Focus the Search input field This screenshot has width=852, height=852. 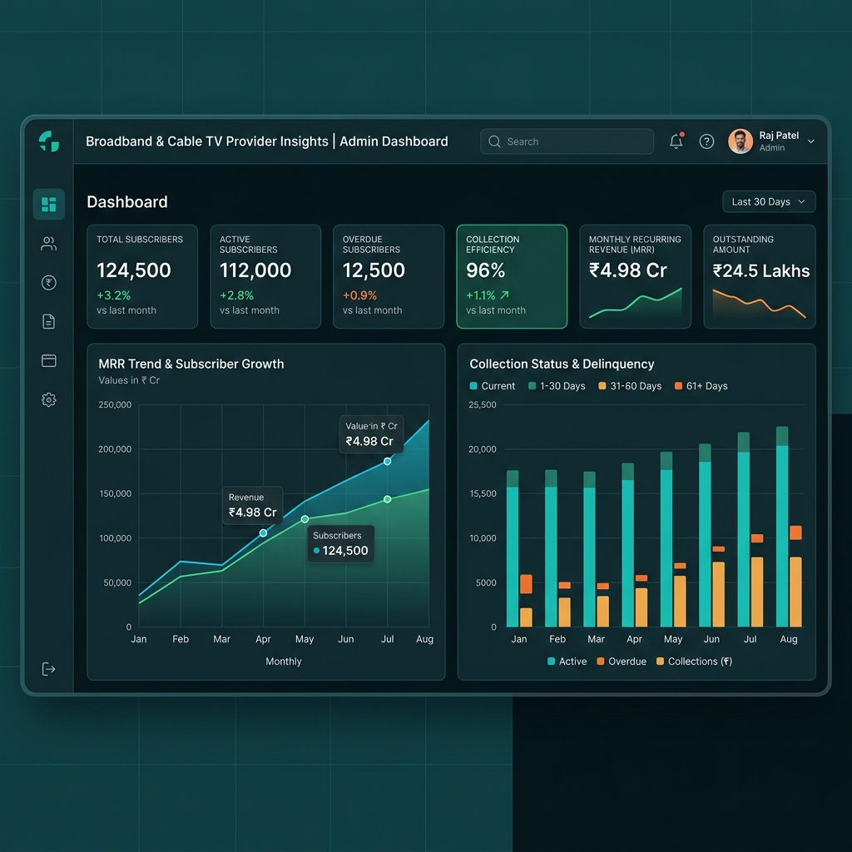[567, 141]
